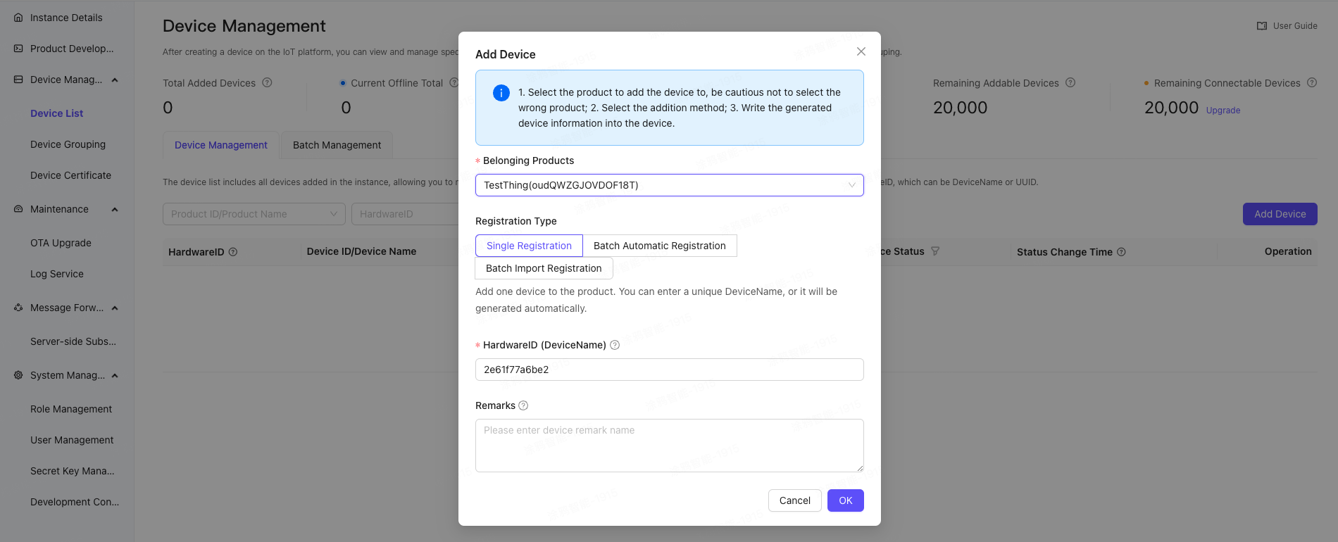Cancel the Add Device dialog

pyautogui.click(x=794, y=500)
